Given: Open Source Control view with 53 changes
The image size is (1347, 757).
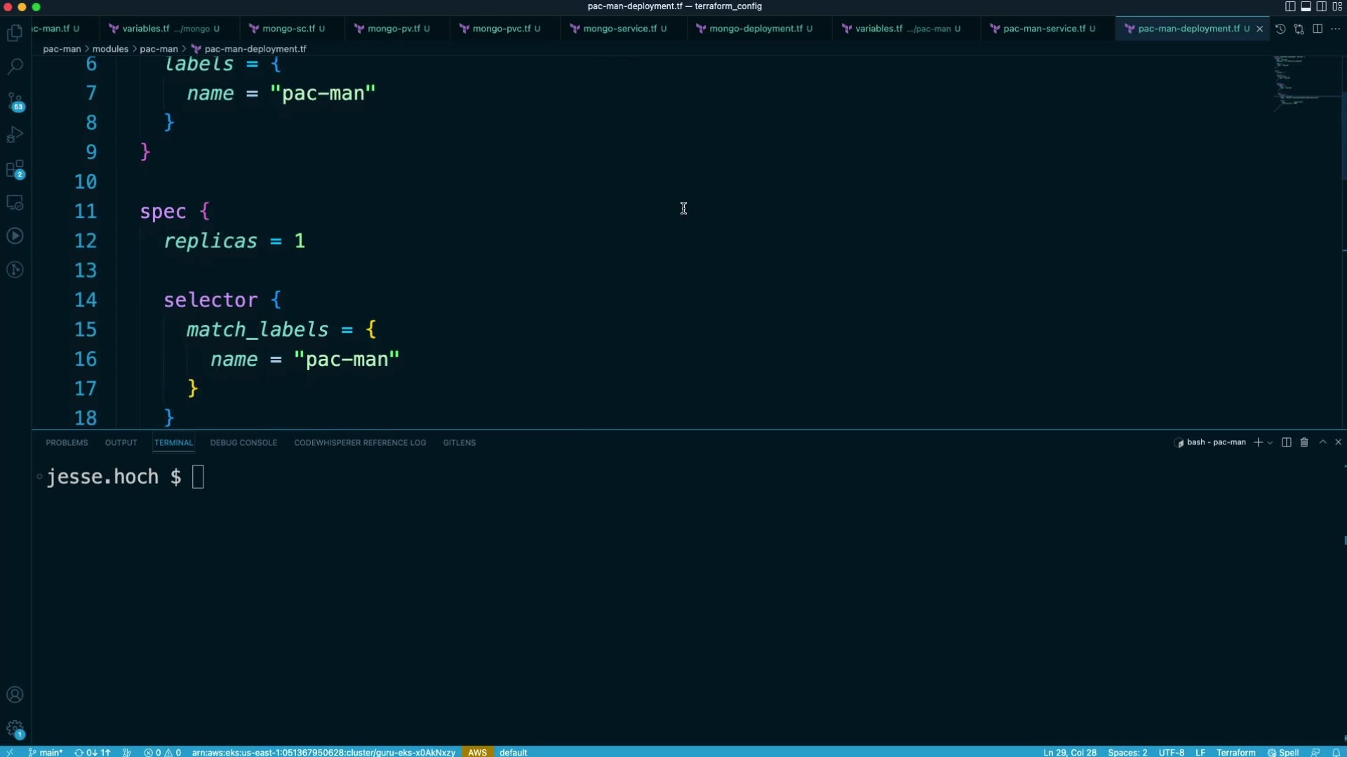Looking at the screenshot, I should point(15,102).
